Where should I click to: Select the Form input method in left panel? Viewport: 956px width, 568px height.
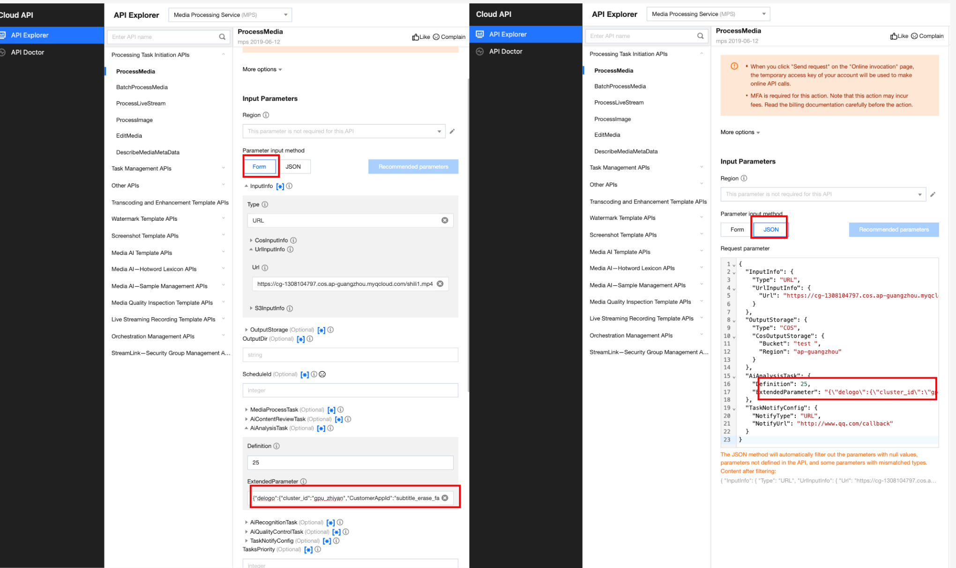tap(259, 166)
